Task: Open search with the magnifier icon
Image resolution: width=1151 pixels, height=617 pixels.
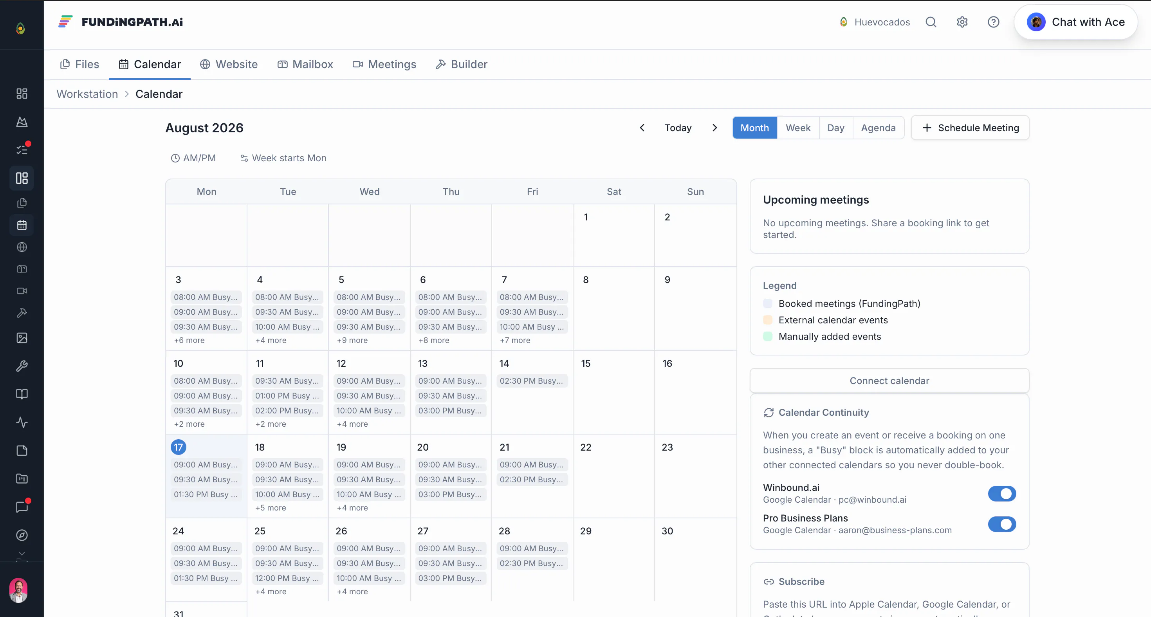Action: pyautogui.click(x=931, y=22)
